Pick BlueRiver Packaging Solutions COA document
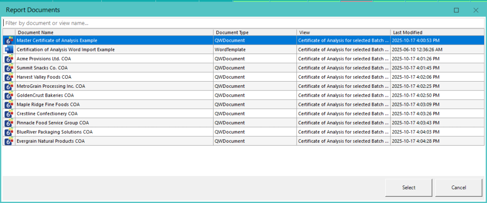Image resolution: width=487 pixels, height=203 pixels. [55, 132]
